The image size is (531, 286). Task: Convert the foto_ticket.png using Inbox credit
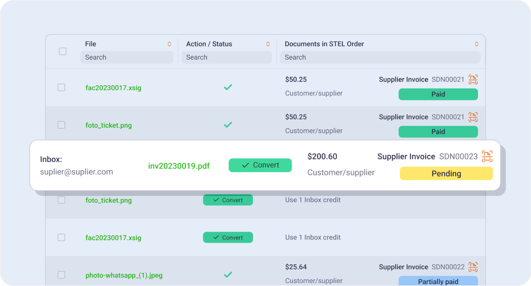pos(228,200)
